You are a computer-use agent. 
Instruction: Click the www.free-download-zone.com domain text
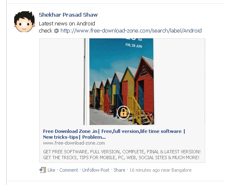point(74,143)
